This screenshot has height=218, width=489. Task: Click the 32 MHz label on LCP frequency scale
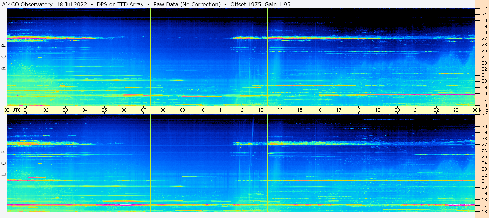[484, 115]
